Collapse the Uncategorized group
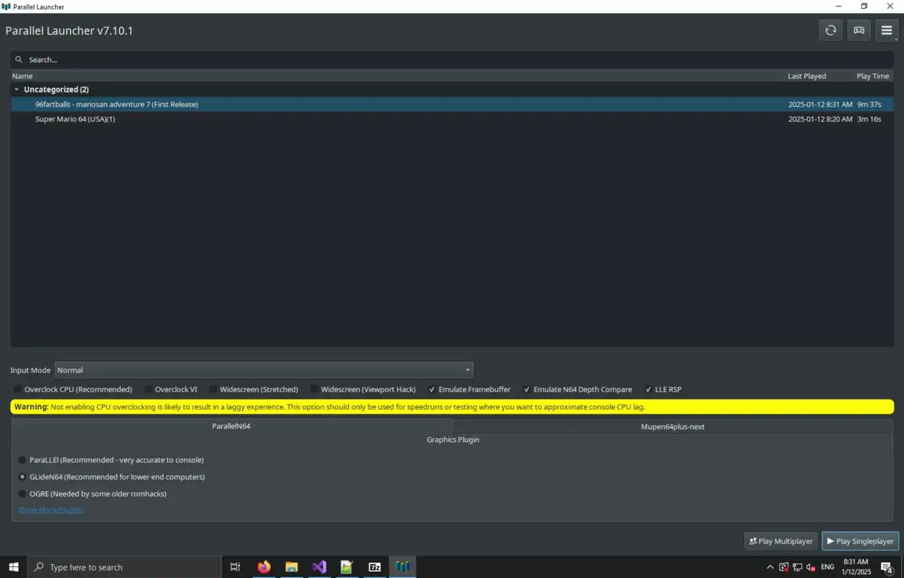This screenshot has width=904, height=578. (x=17, y=90)
